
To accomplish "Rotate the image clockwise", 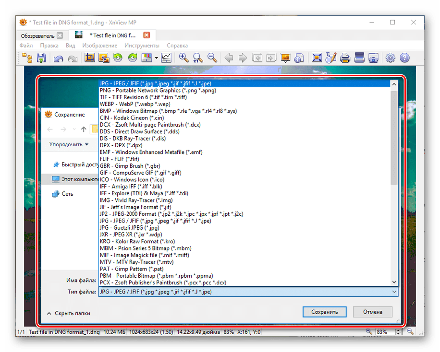I will click(133, 58).
